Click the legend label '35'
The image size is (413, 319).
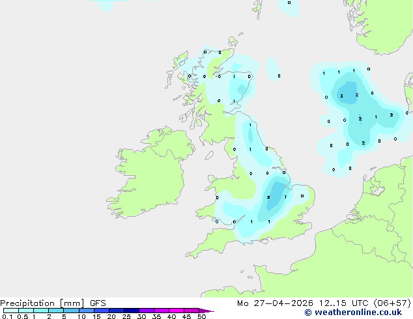[x=156, y=316]
